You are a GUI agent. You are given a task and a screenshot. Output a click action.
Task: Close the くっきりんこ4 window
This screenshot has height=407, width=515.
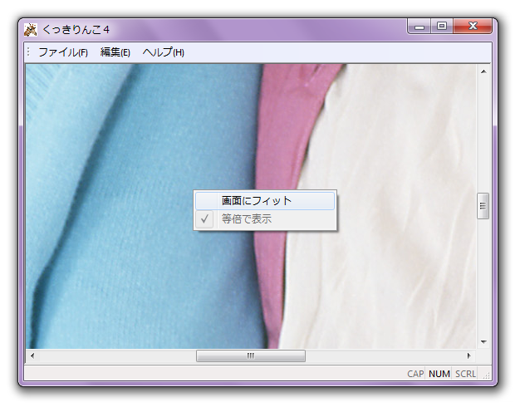pos(473,27)
